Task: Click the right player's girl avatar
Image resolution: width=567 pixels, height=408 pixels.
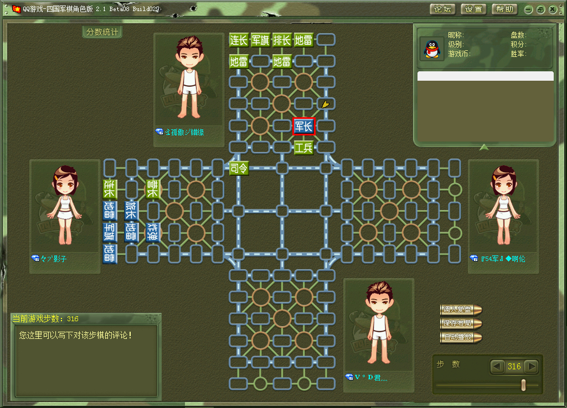Action: [x=503, y=205]
